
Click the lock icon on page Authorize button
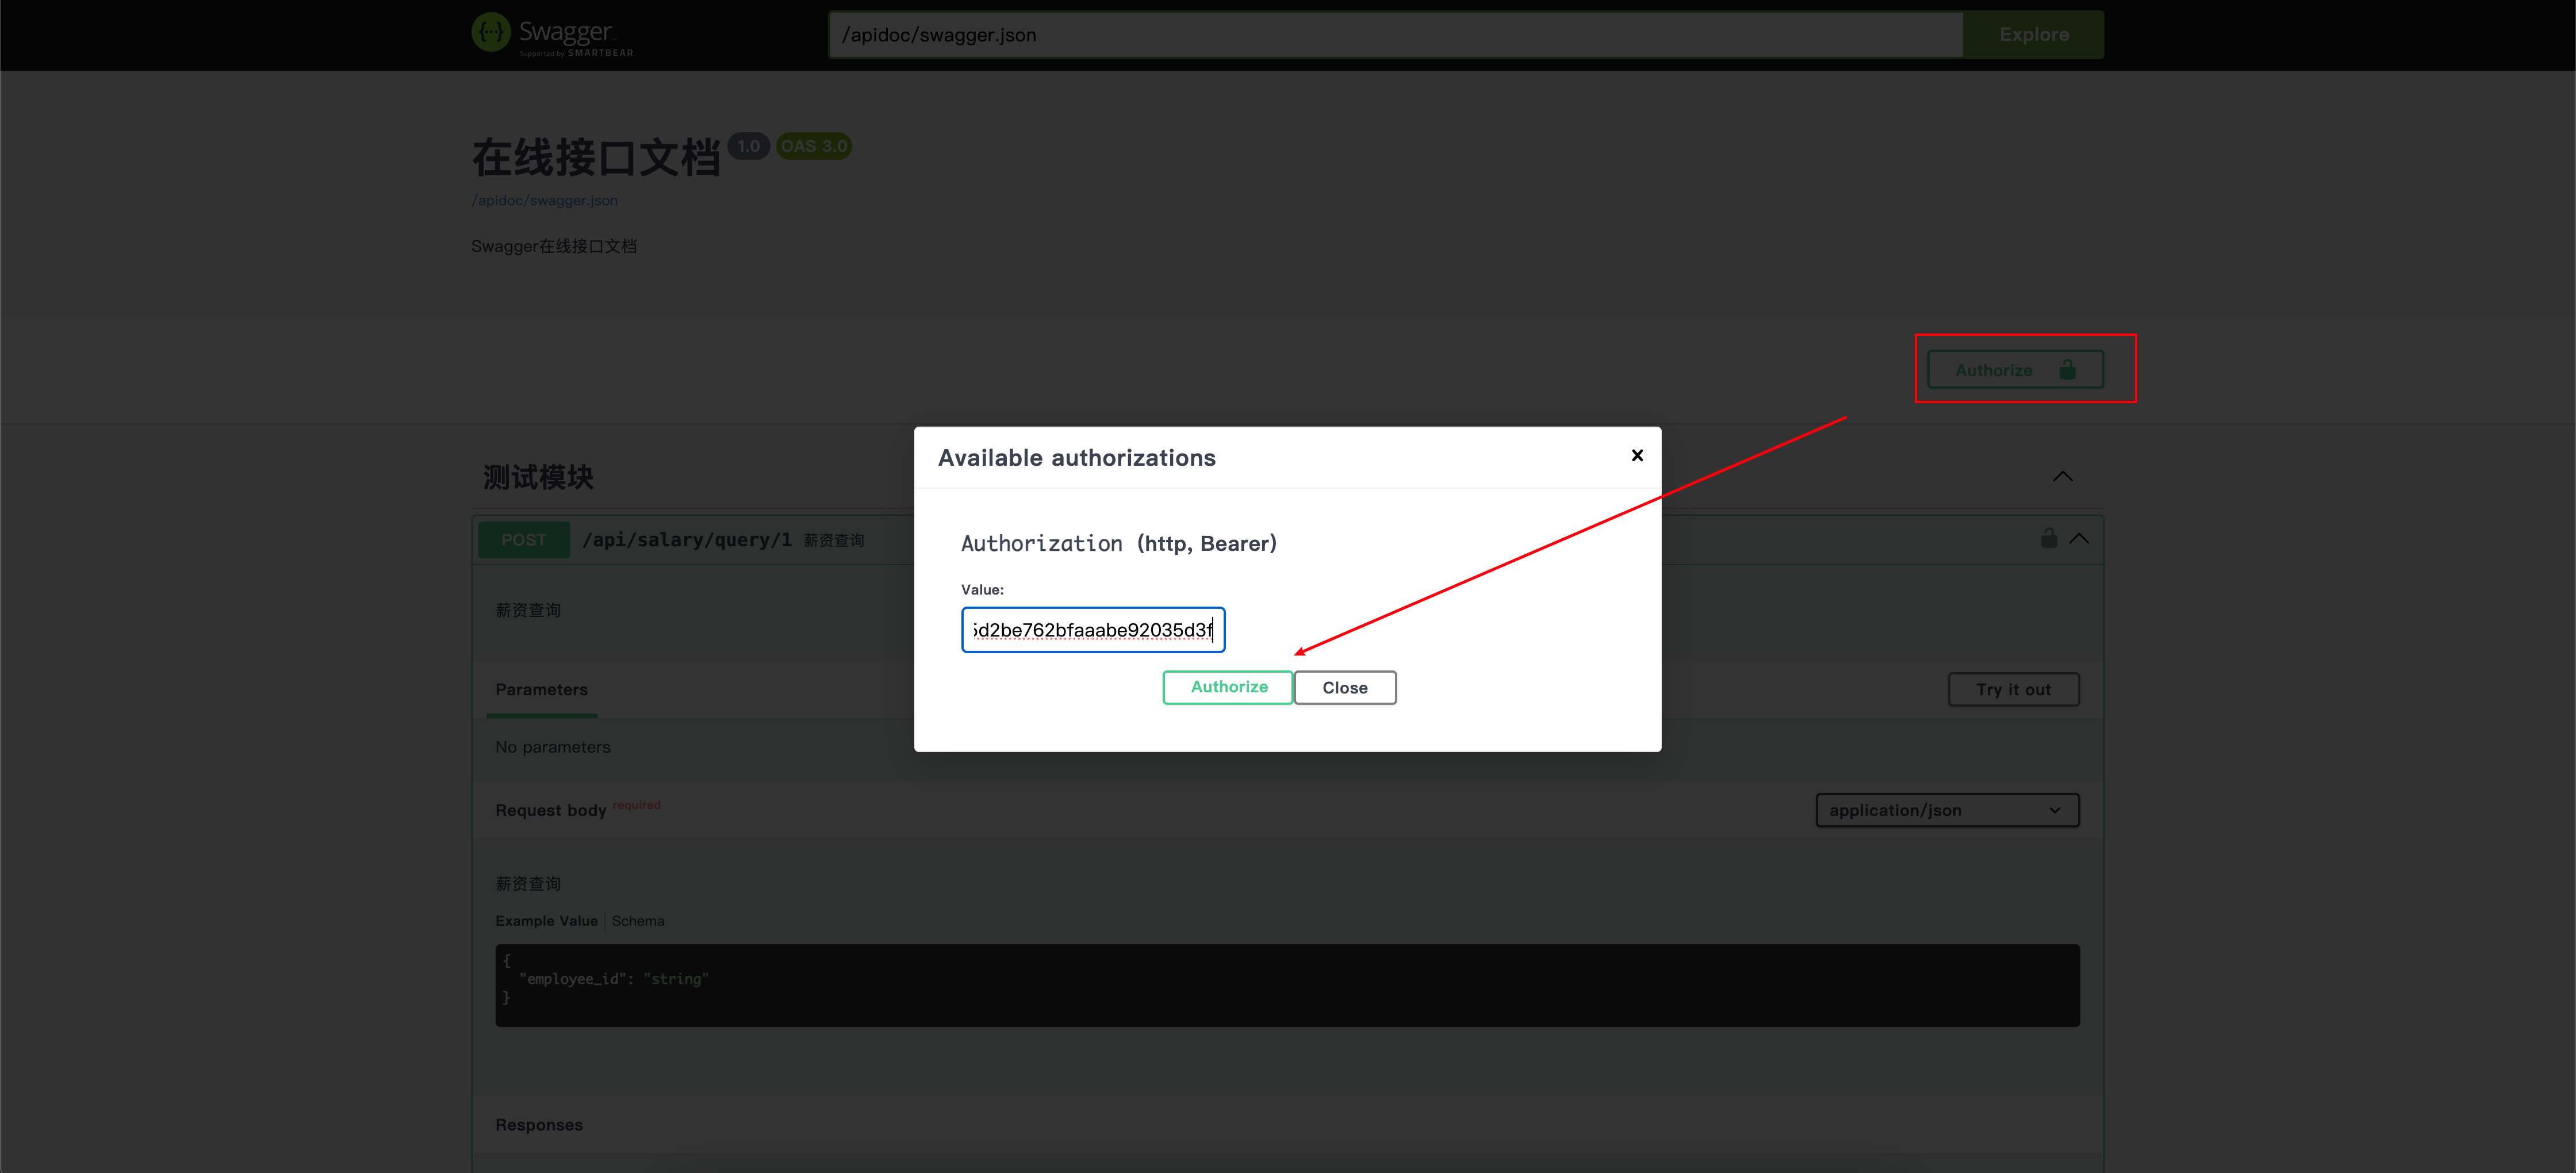coord(2067,370)
